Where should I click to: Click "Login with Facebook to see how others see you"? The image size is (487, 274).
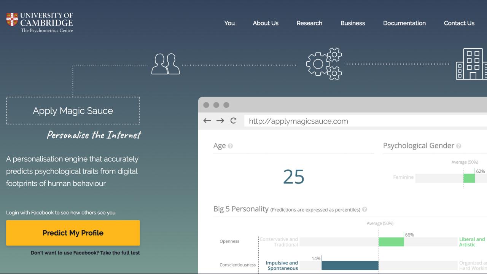[x=61, y=213]
